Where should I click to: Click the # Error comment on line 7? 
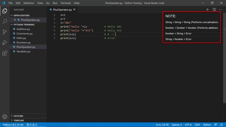point(110,38)
